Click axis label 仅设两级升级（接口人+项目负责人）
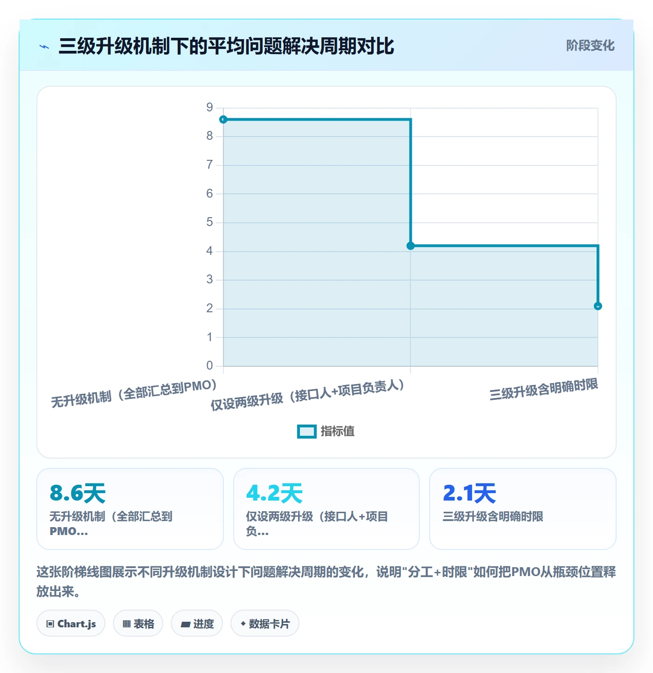 307,395
